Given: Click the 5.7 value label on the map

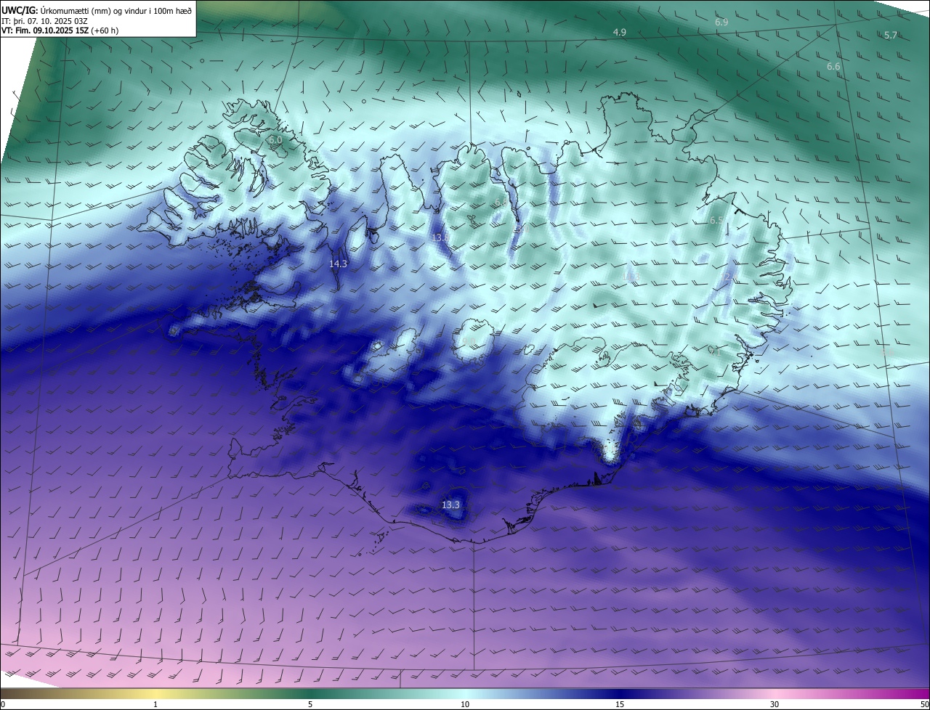Looking at the screenshot, I should (891, 35).
